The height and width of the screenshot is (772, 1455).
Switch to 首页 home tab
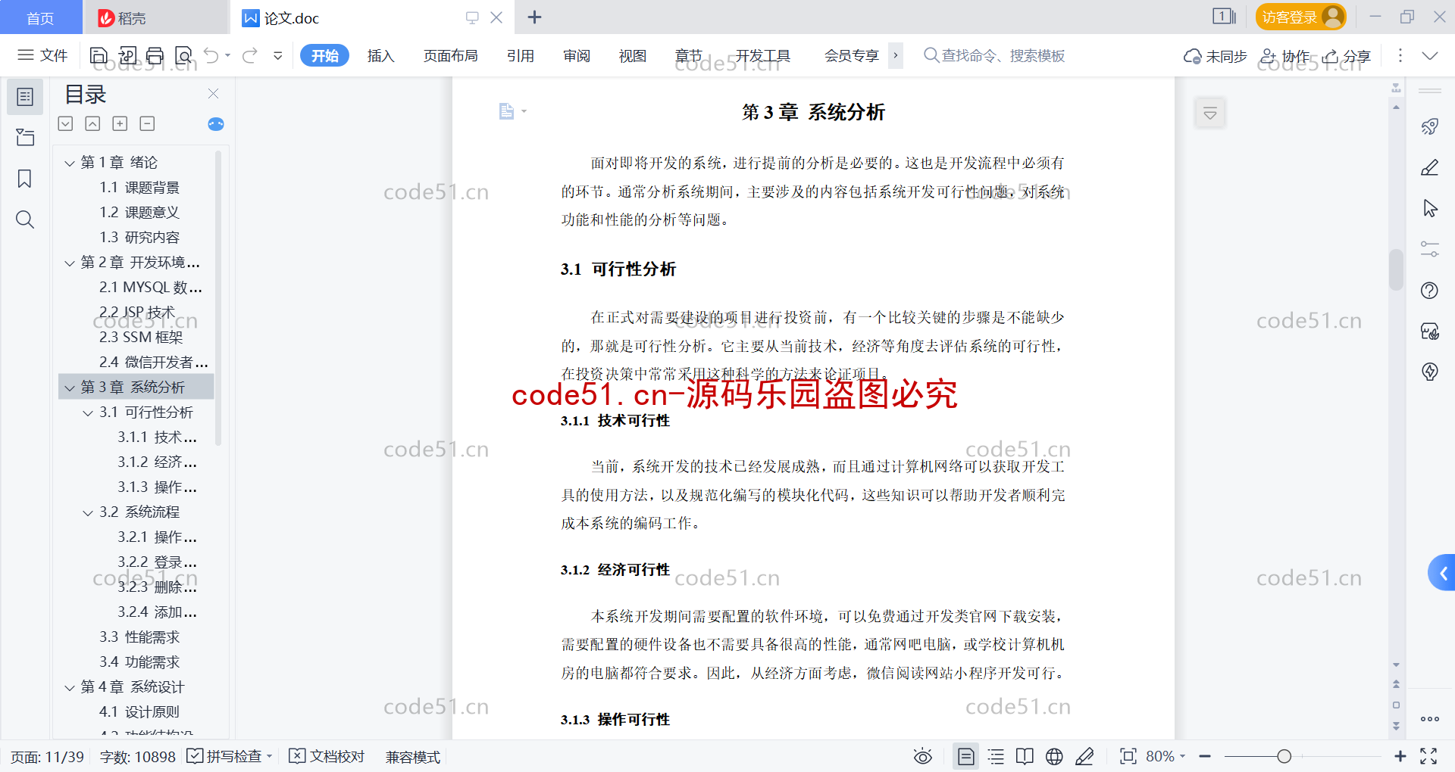click(x=41, y=17)
